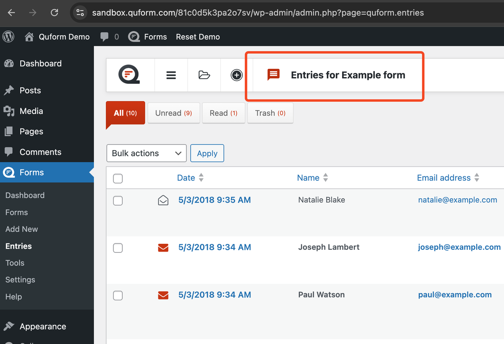
Task: Click the Posts pin icon
Action: [x=9, y=90]
